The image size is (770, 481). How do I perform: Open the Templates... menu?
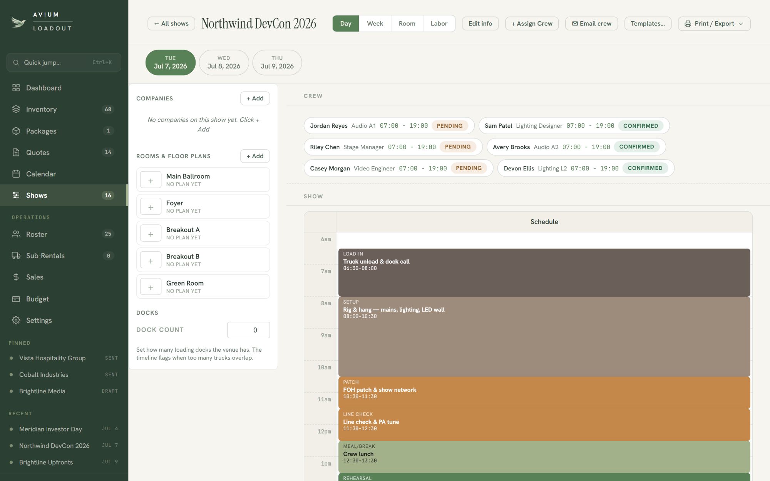(648, 23)
